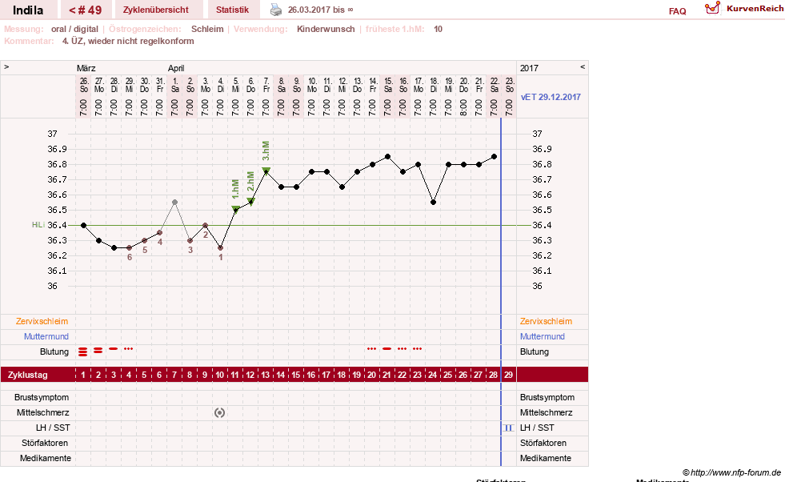Image resolution: width=785 pixels, height=482 pixels.
Task: Click the spotting dots on cycle day 4
Action: point(129,349)
